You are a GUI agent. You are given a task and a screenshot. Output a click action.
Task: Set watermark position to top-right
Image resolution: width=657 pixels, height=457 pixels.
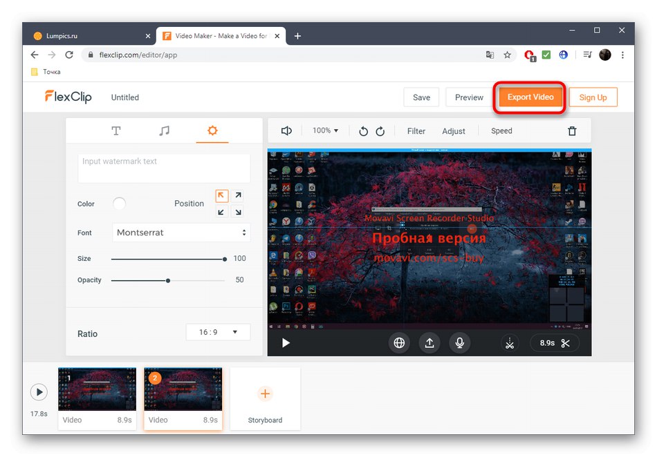click(238, 195)
